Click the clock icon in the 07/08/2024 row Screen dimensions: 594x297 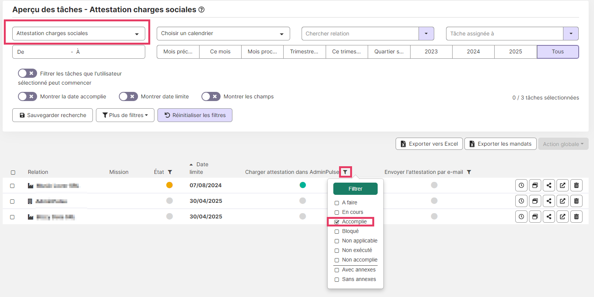coord(521,186)
